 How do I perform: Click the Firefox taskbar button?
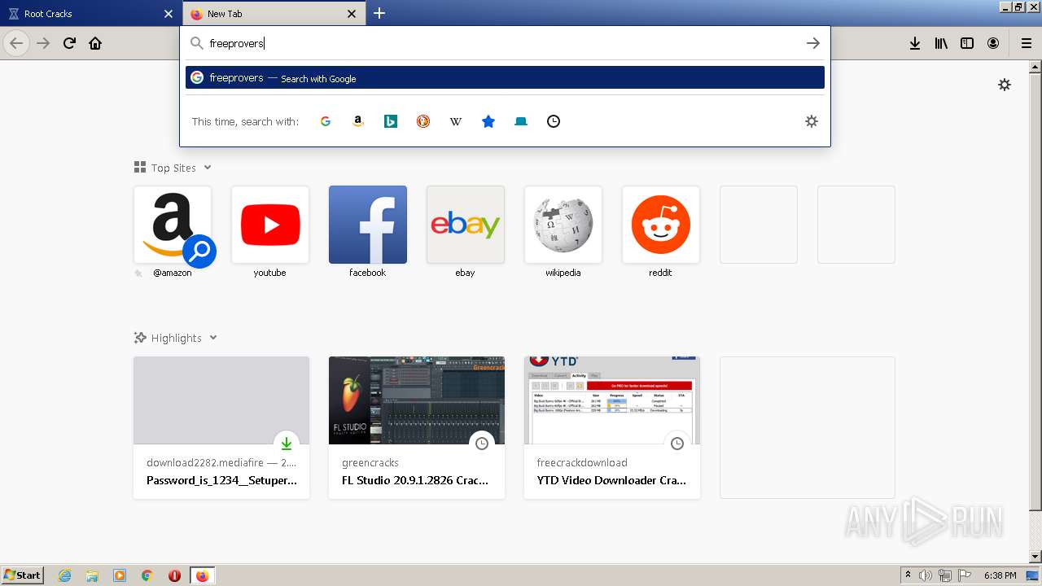[x=202, y=575]
